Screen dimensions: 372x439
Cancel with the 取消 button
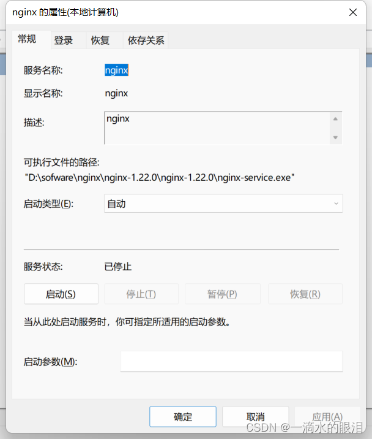(x=256, y=416)
